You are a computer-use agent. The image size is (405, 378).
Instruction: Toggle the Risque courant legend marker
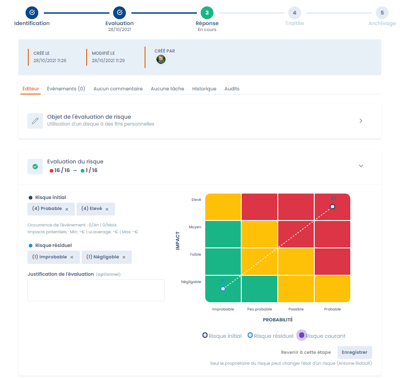pos(301,335)
